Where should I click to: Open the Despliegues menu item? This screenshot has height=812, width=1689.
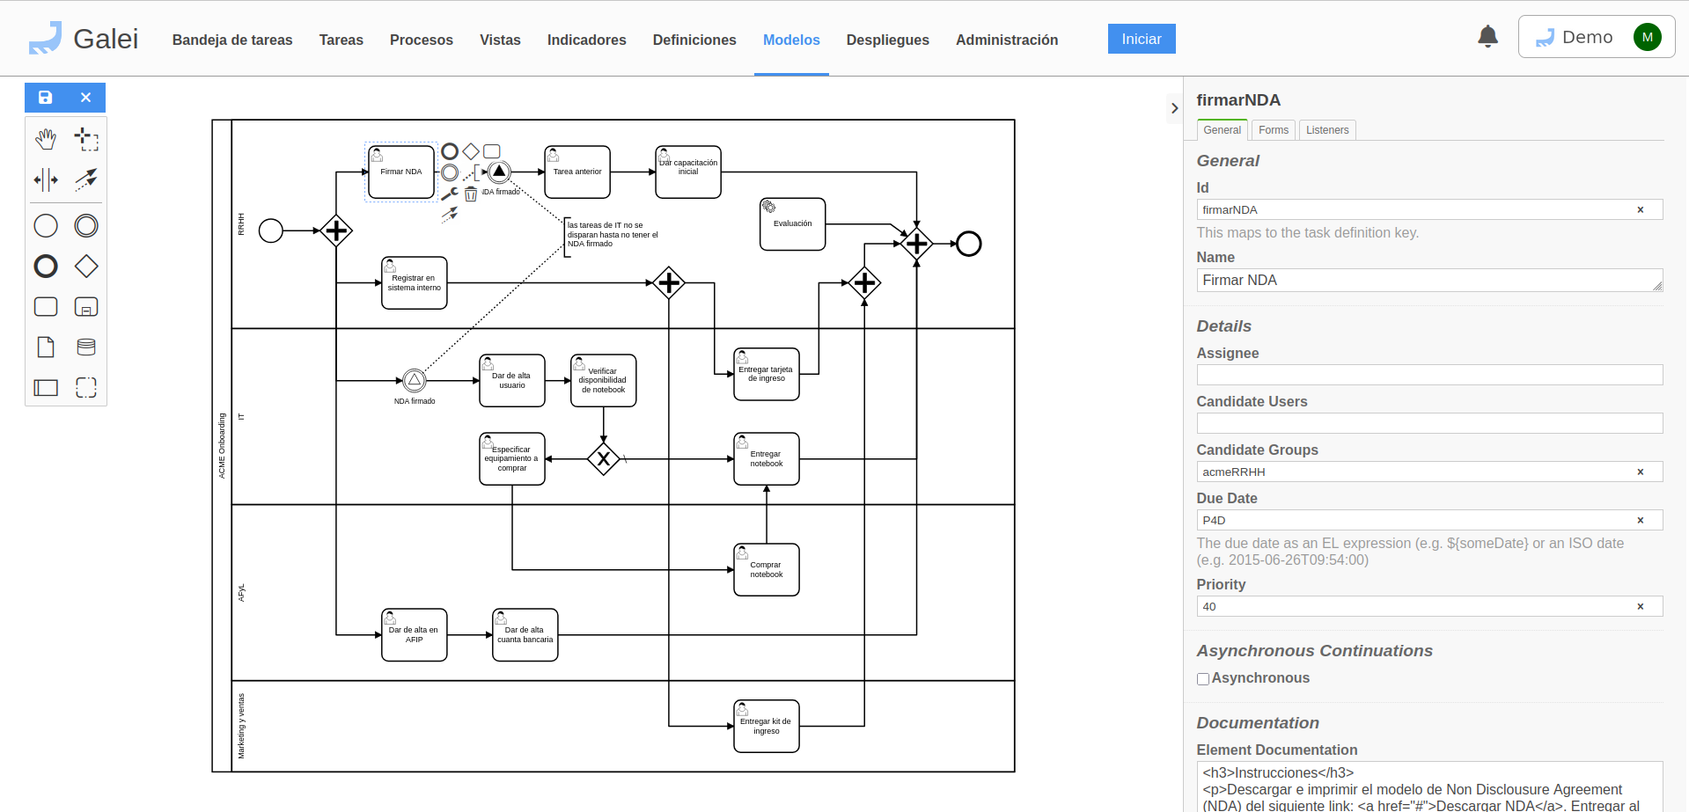pyautogui.click(x=887, y=40)
